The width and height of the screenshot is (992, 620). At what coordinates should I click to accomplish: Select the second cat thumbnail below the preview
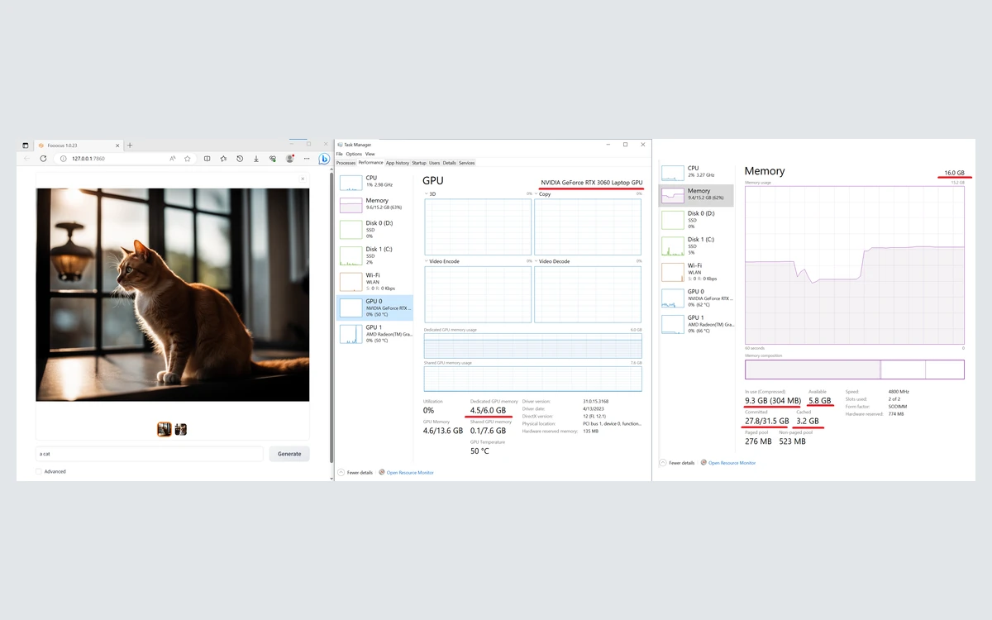(180, 429)
